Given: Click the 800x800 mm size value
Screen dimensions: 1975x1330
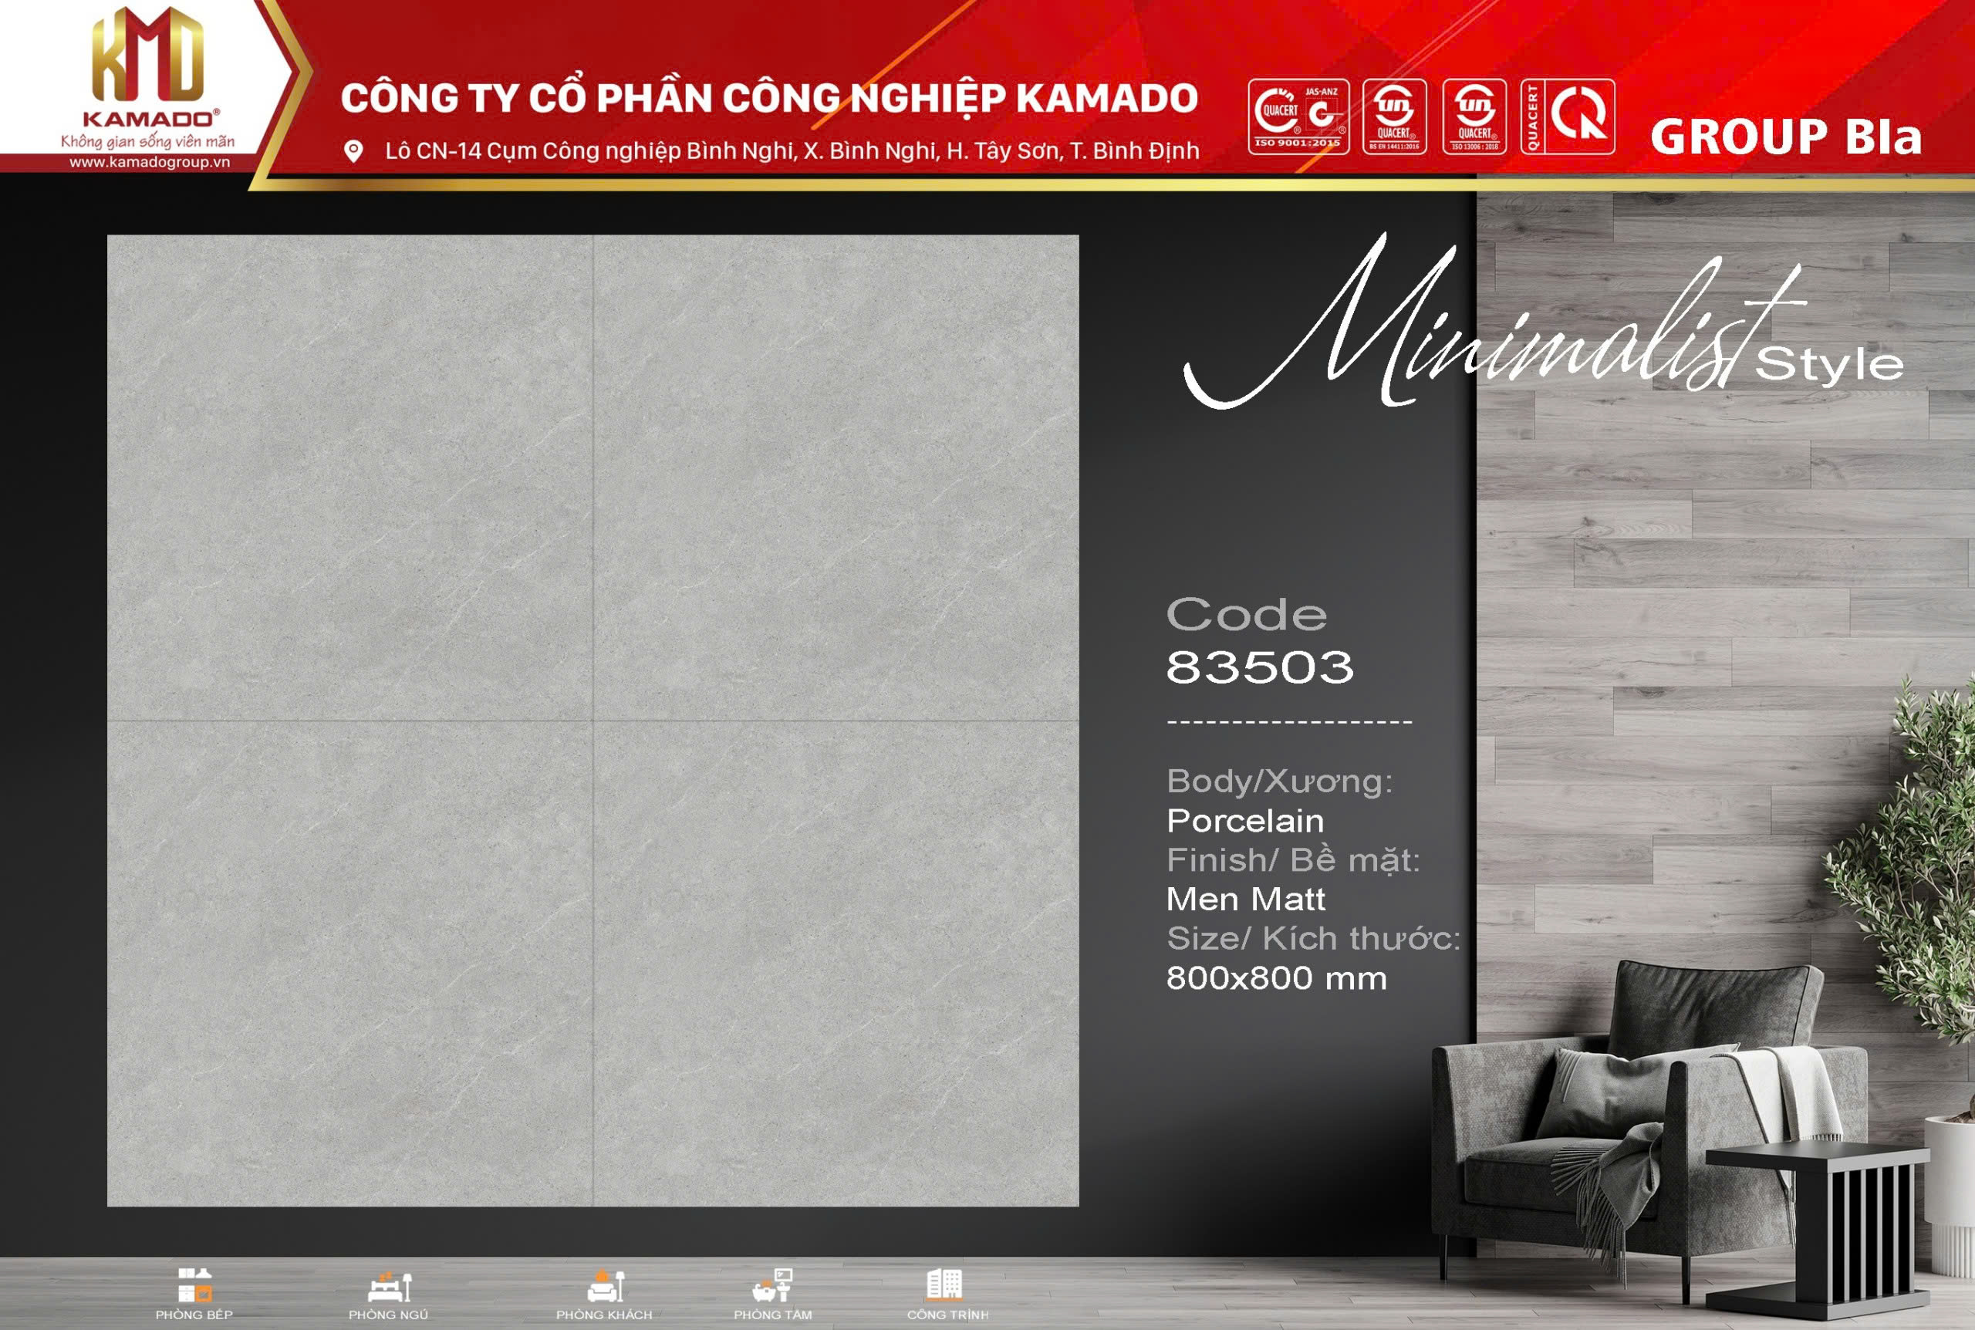Looking at the screenshot, I should coord(1277,979).
